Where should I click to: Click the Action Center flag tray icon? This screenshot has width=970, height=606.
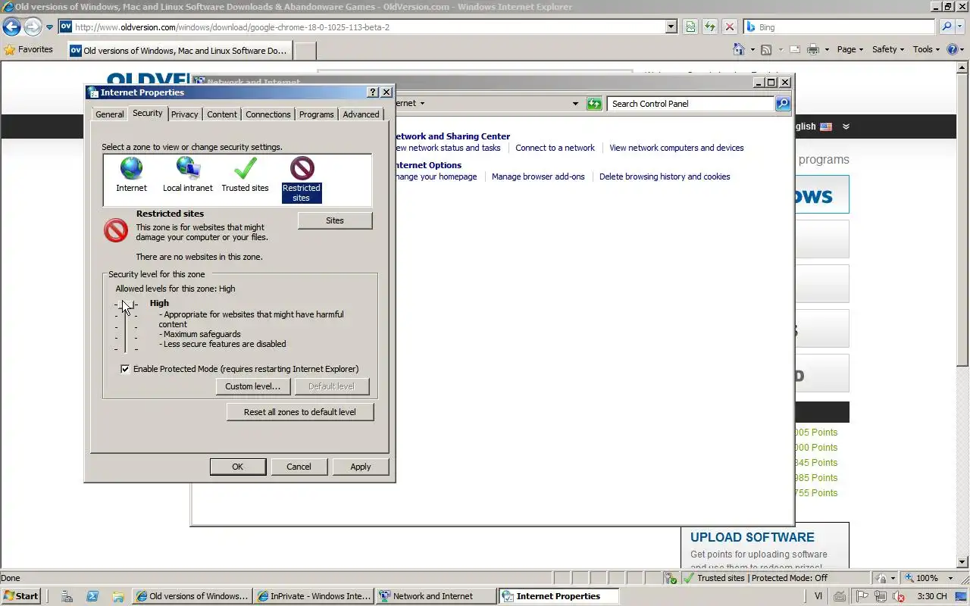click(863, 596)
